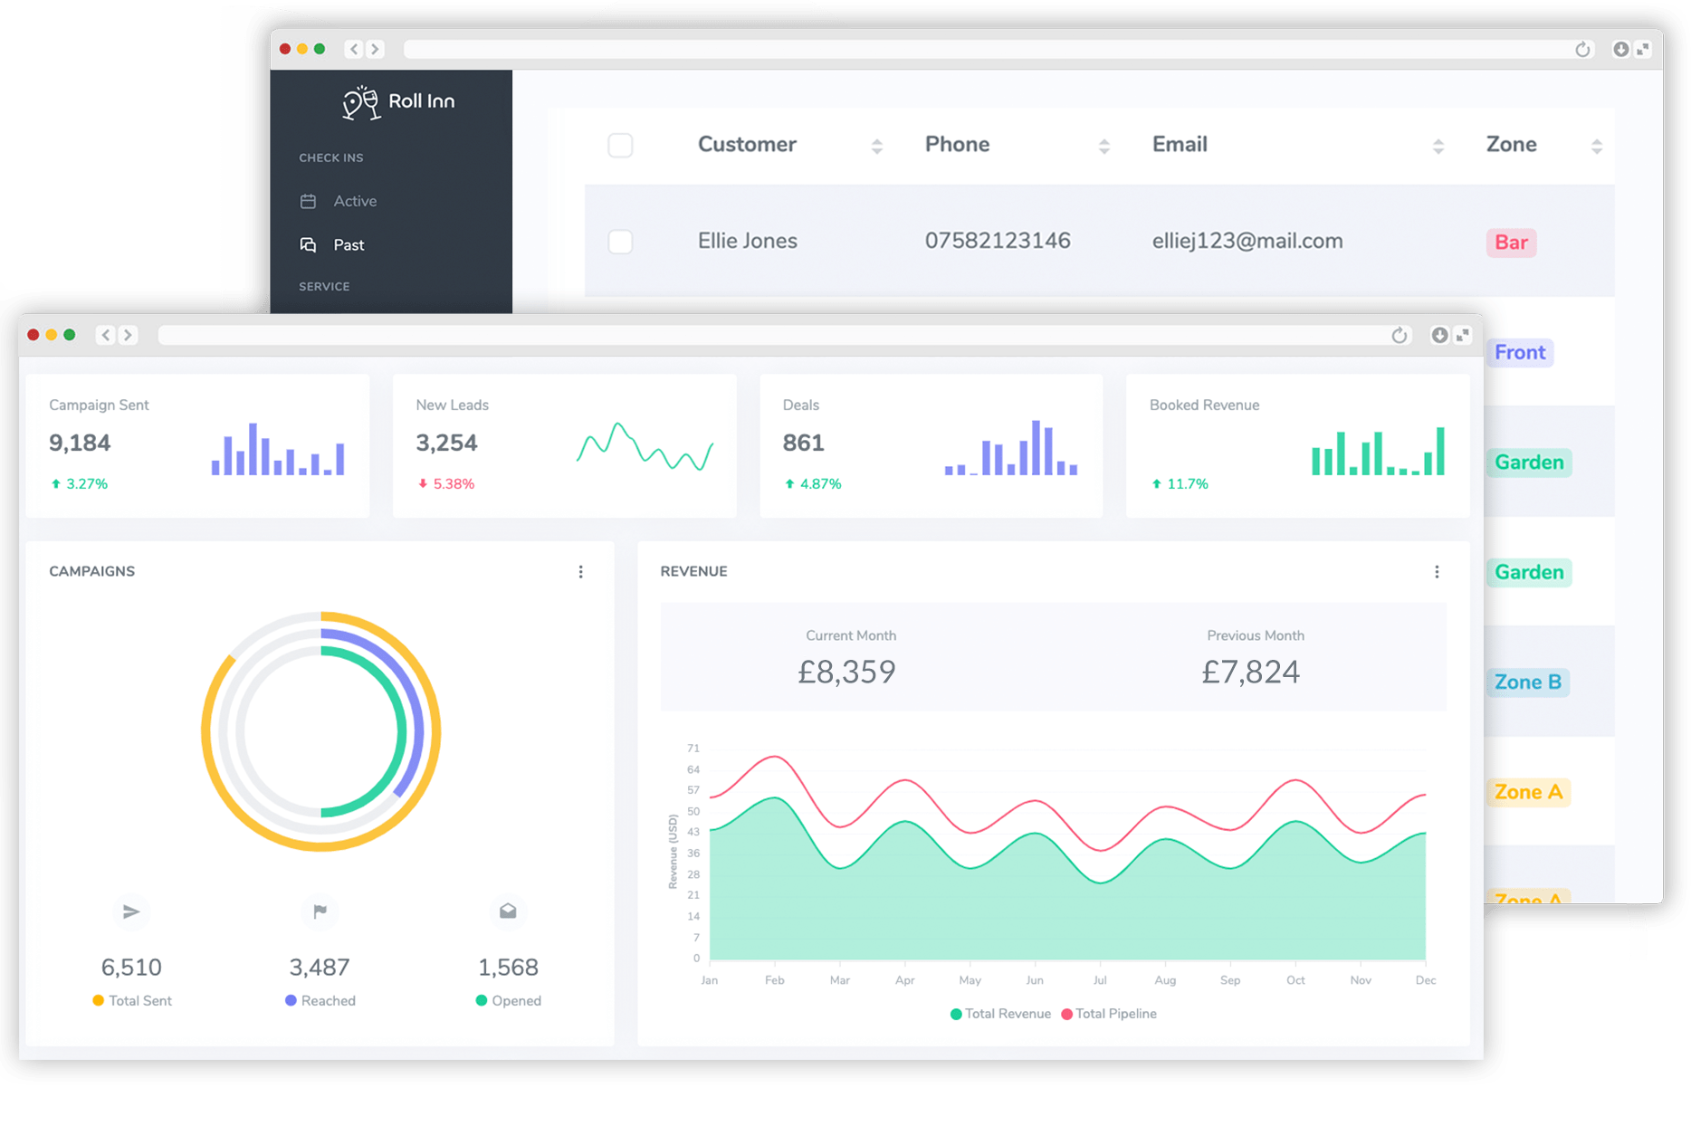Screen dimensions: 1691x1126
Task: Click fullscreen expand icon in dashboard window
Action: click(1463, 335)
